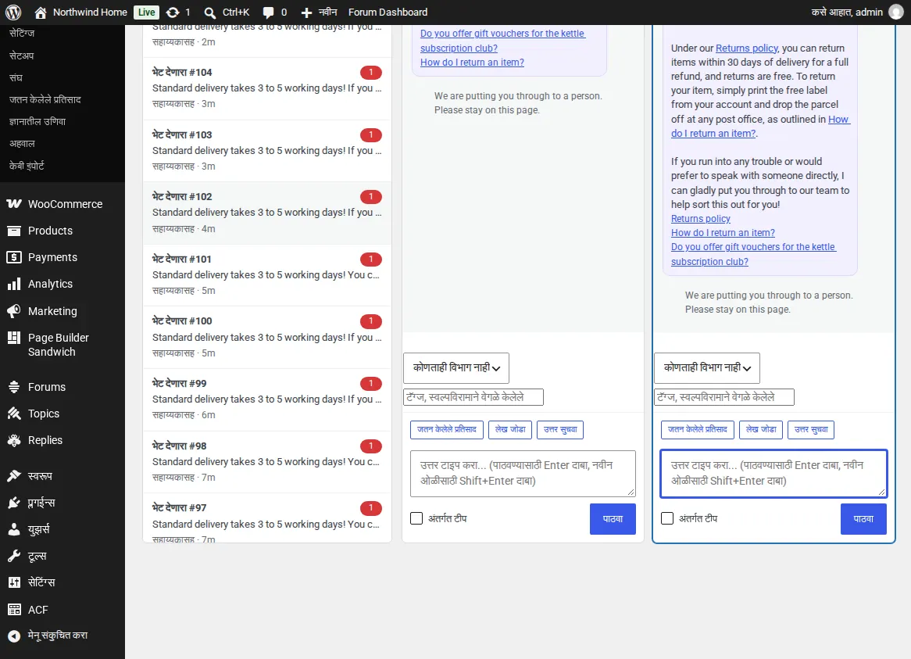Click the Analytics bar chart icon
The height and width of the screenshot is (659, 911).
(14, 285)
